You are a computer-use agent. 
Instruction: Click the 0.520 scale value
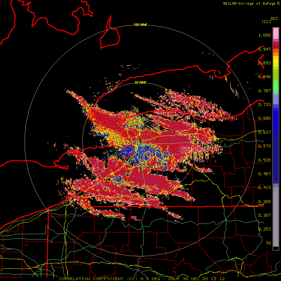tap(264, 160)
